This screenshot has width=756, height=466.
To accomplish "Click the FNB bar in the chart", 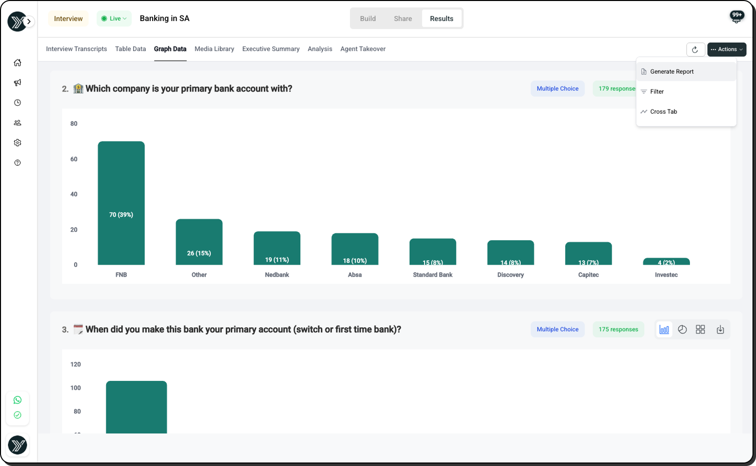I will click(121, 203).
